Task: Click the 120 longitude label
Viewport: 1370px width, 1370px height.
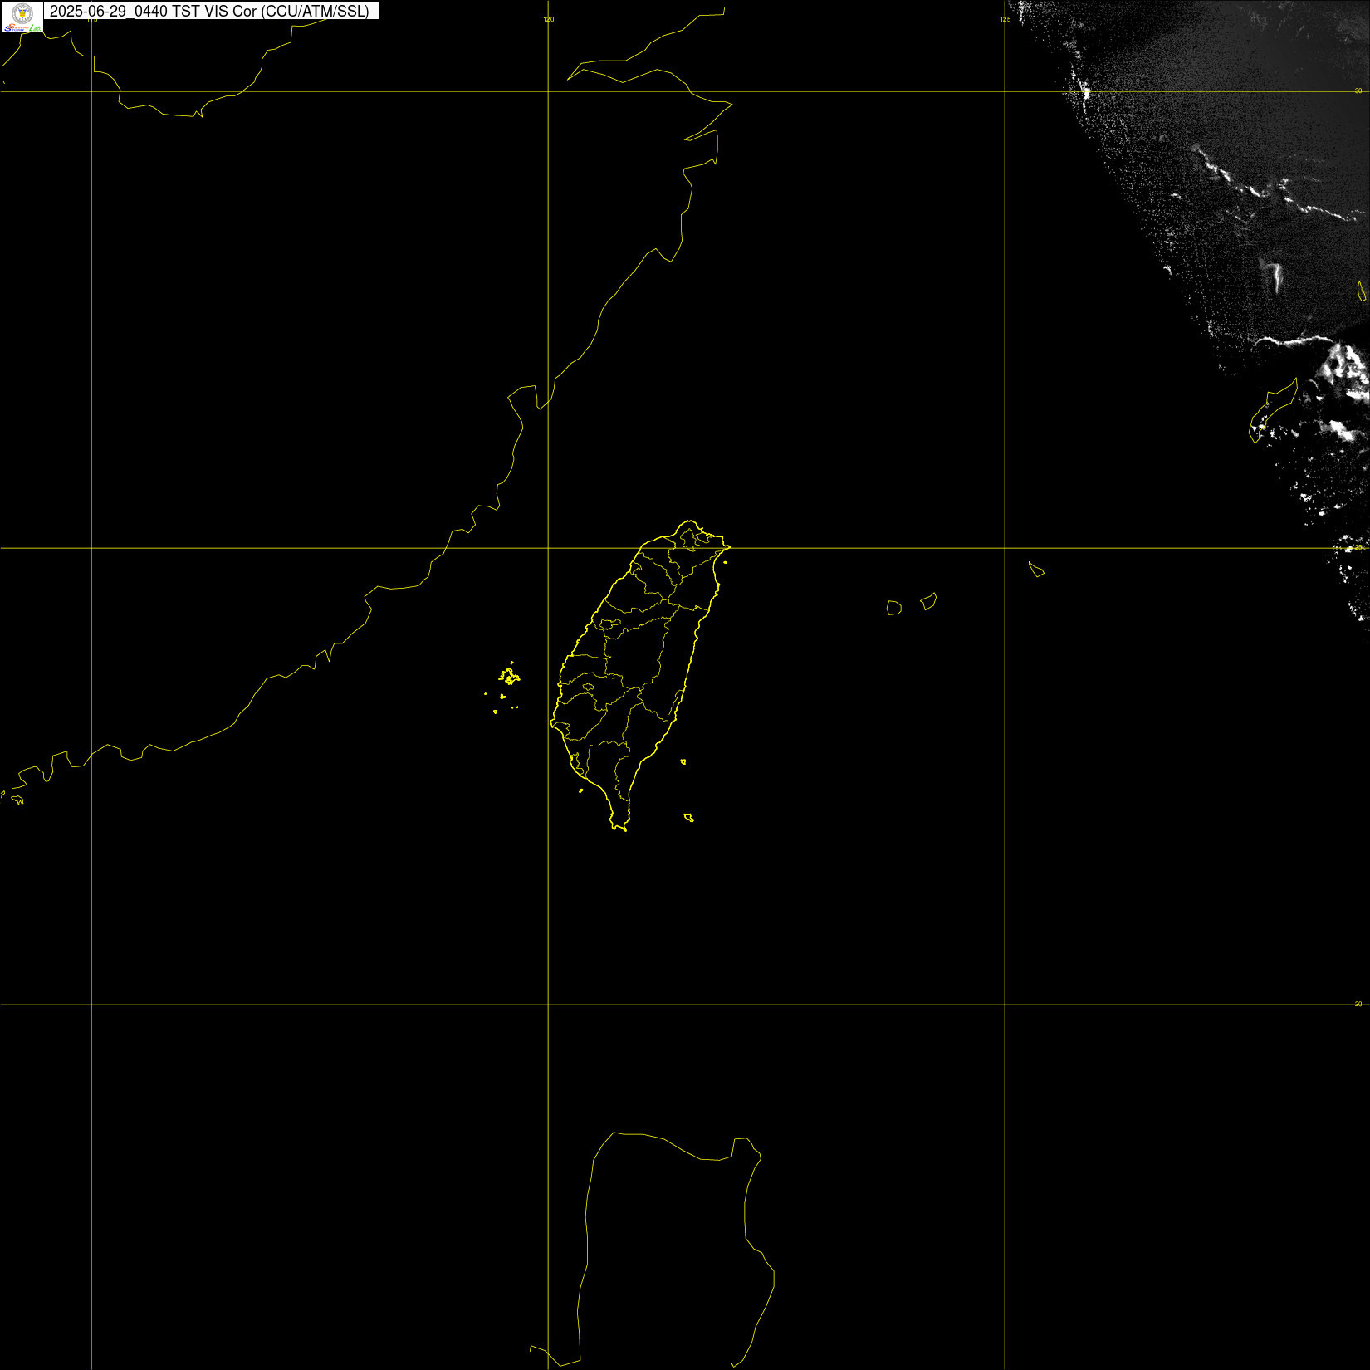Action: [x=549, y=19]
